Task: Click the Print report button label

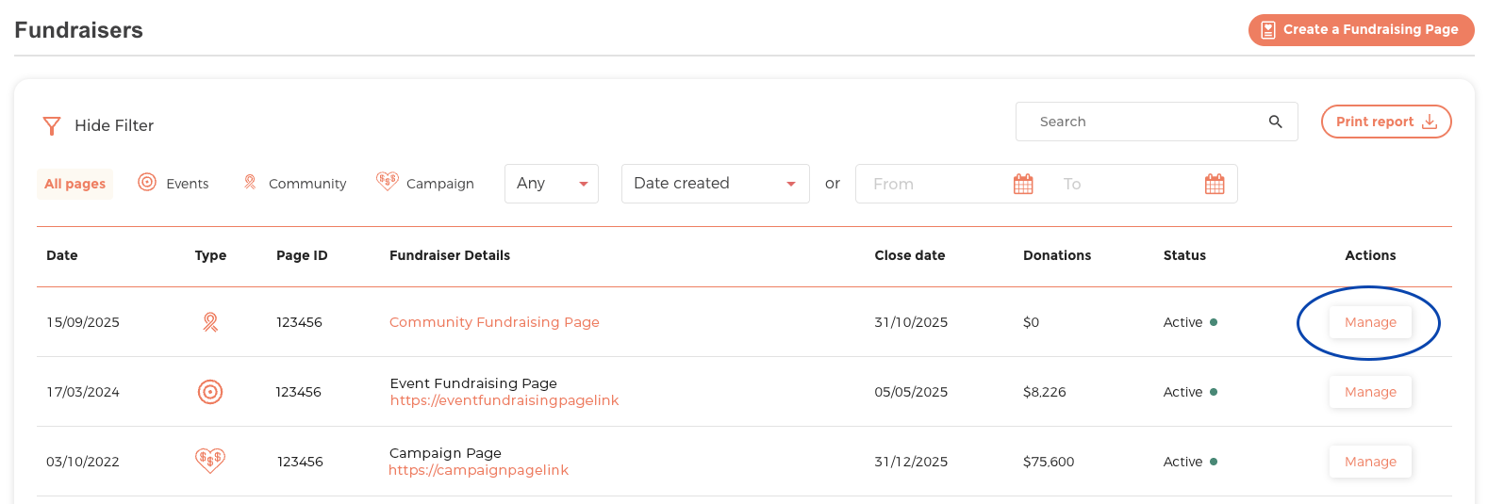Action: point(1375,122)
